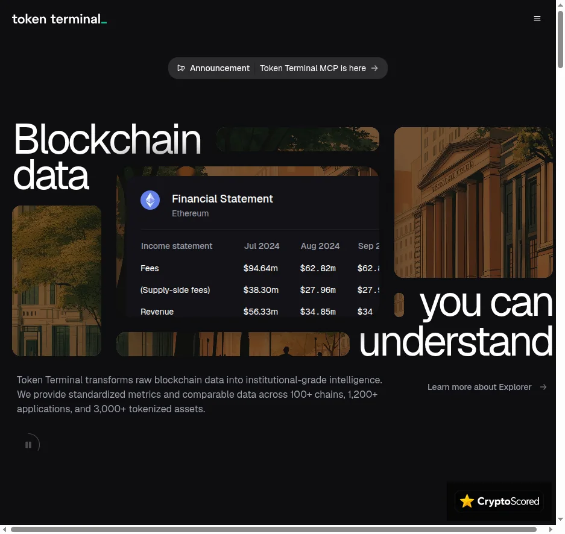Screen dimensions: 565x534
Task: Click the Ethereum logo icon
Action: point(150,200)
